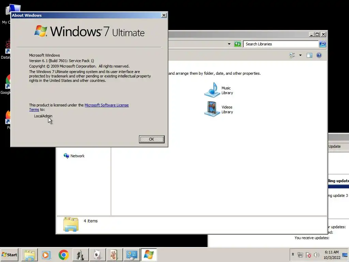Click the Version 6.1 Build 7601 text

(61, 61)
